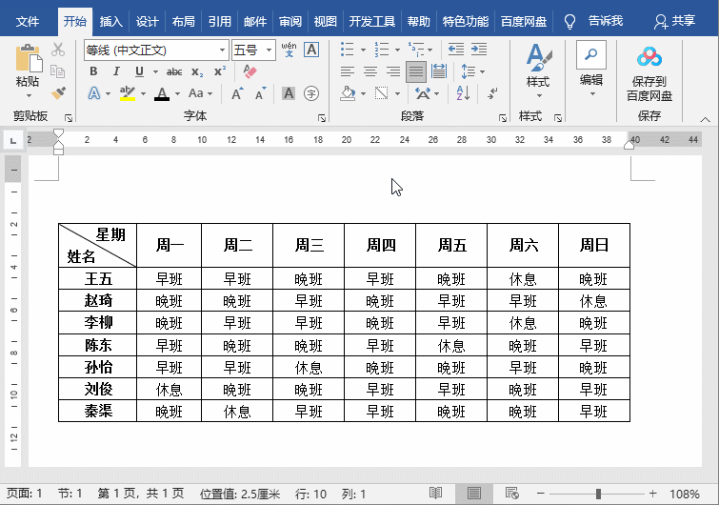Open the font name dropdown 等线

222,50
